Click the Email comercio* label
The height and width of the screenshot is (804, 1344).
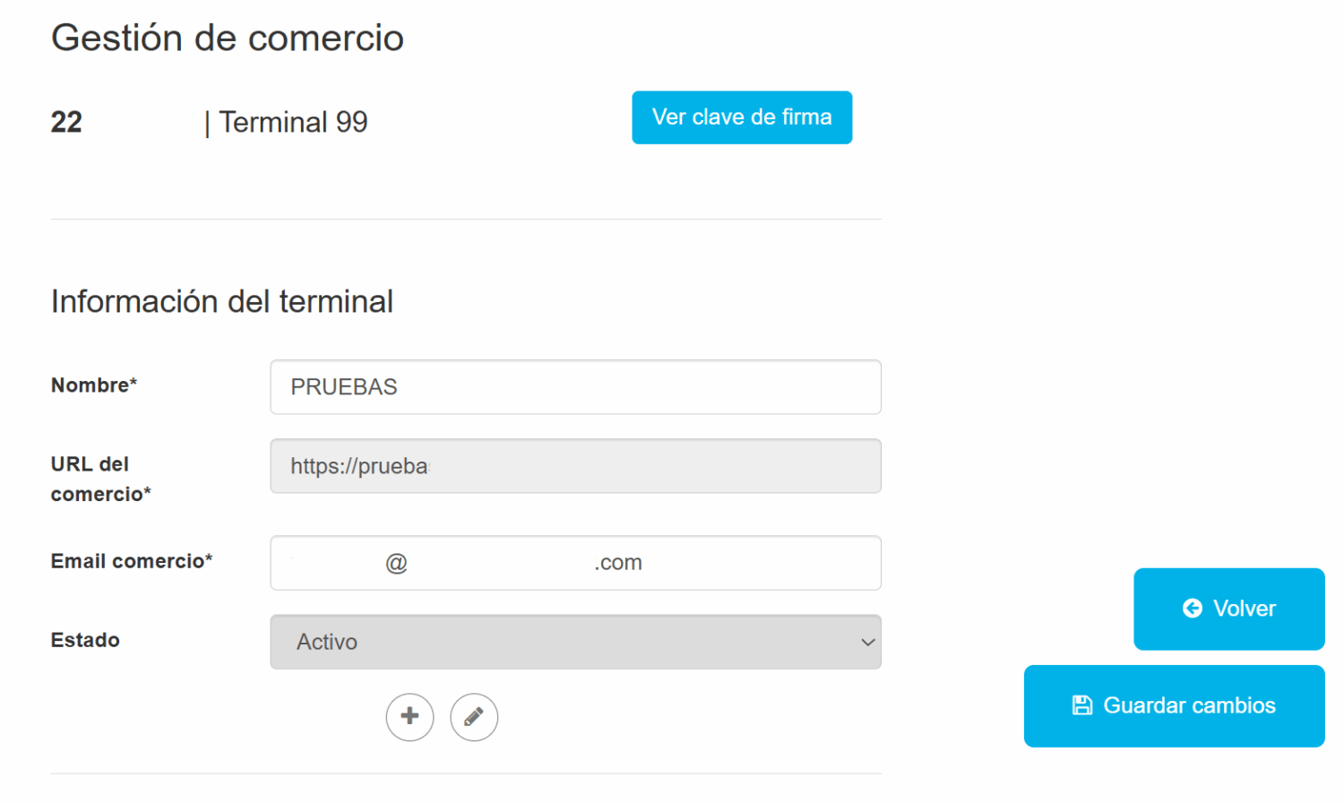[132, 561]
